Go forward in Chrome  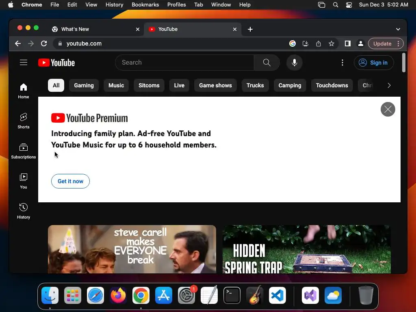pyautogui.click(x=31, y=43)
